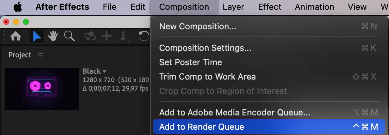389x135 pixels.
Task: Click Trim Comp to Work Area
Action: [207, 77]
